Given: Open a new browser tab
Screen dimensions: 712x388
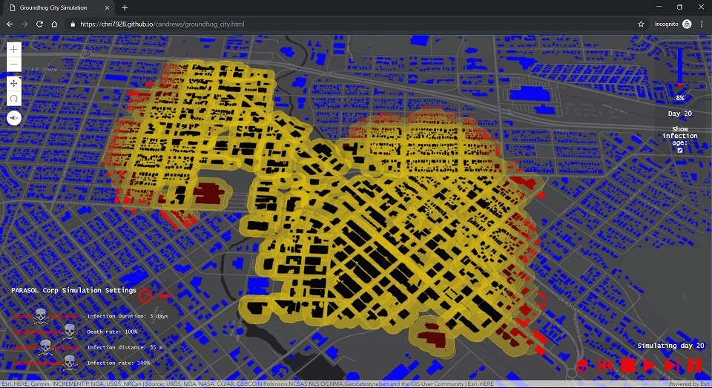Looking at the screenshot, I should 125,7.
